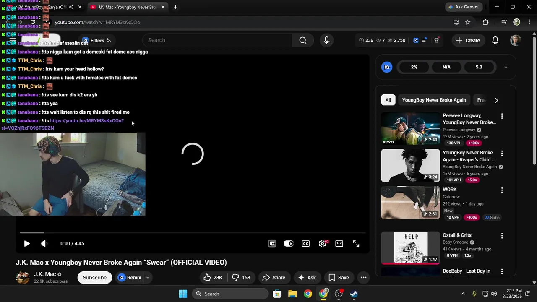
Task: Play the Swear video
Action: 27,244
